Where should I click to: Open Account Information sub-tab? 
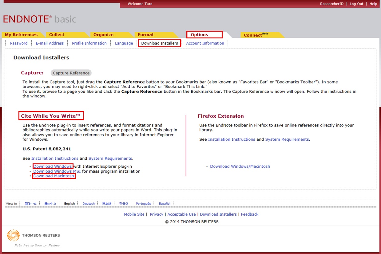pos(205,43)
